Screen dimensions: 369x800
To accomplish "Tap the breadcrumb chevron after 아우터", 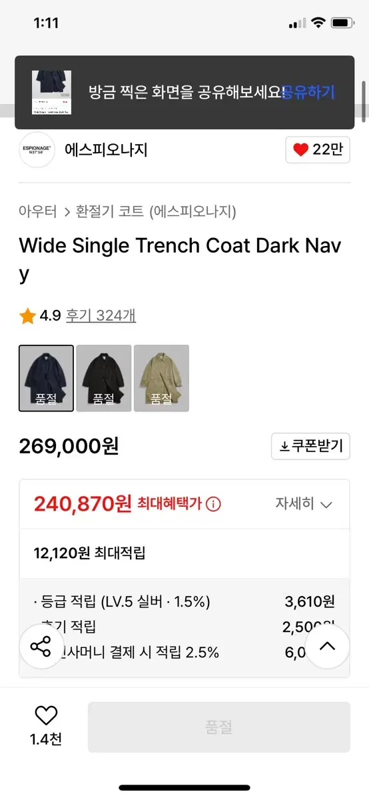I will click(x=67, y=213).
